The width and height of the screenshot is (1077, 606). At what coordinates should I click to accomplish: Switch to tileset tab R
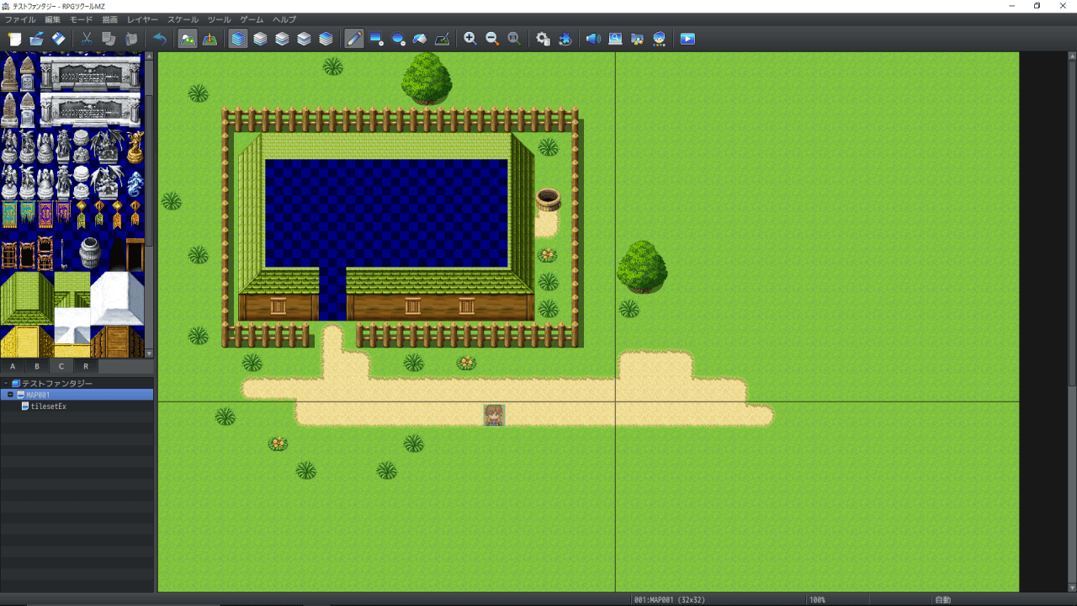click(86, 366)
